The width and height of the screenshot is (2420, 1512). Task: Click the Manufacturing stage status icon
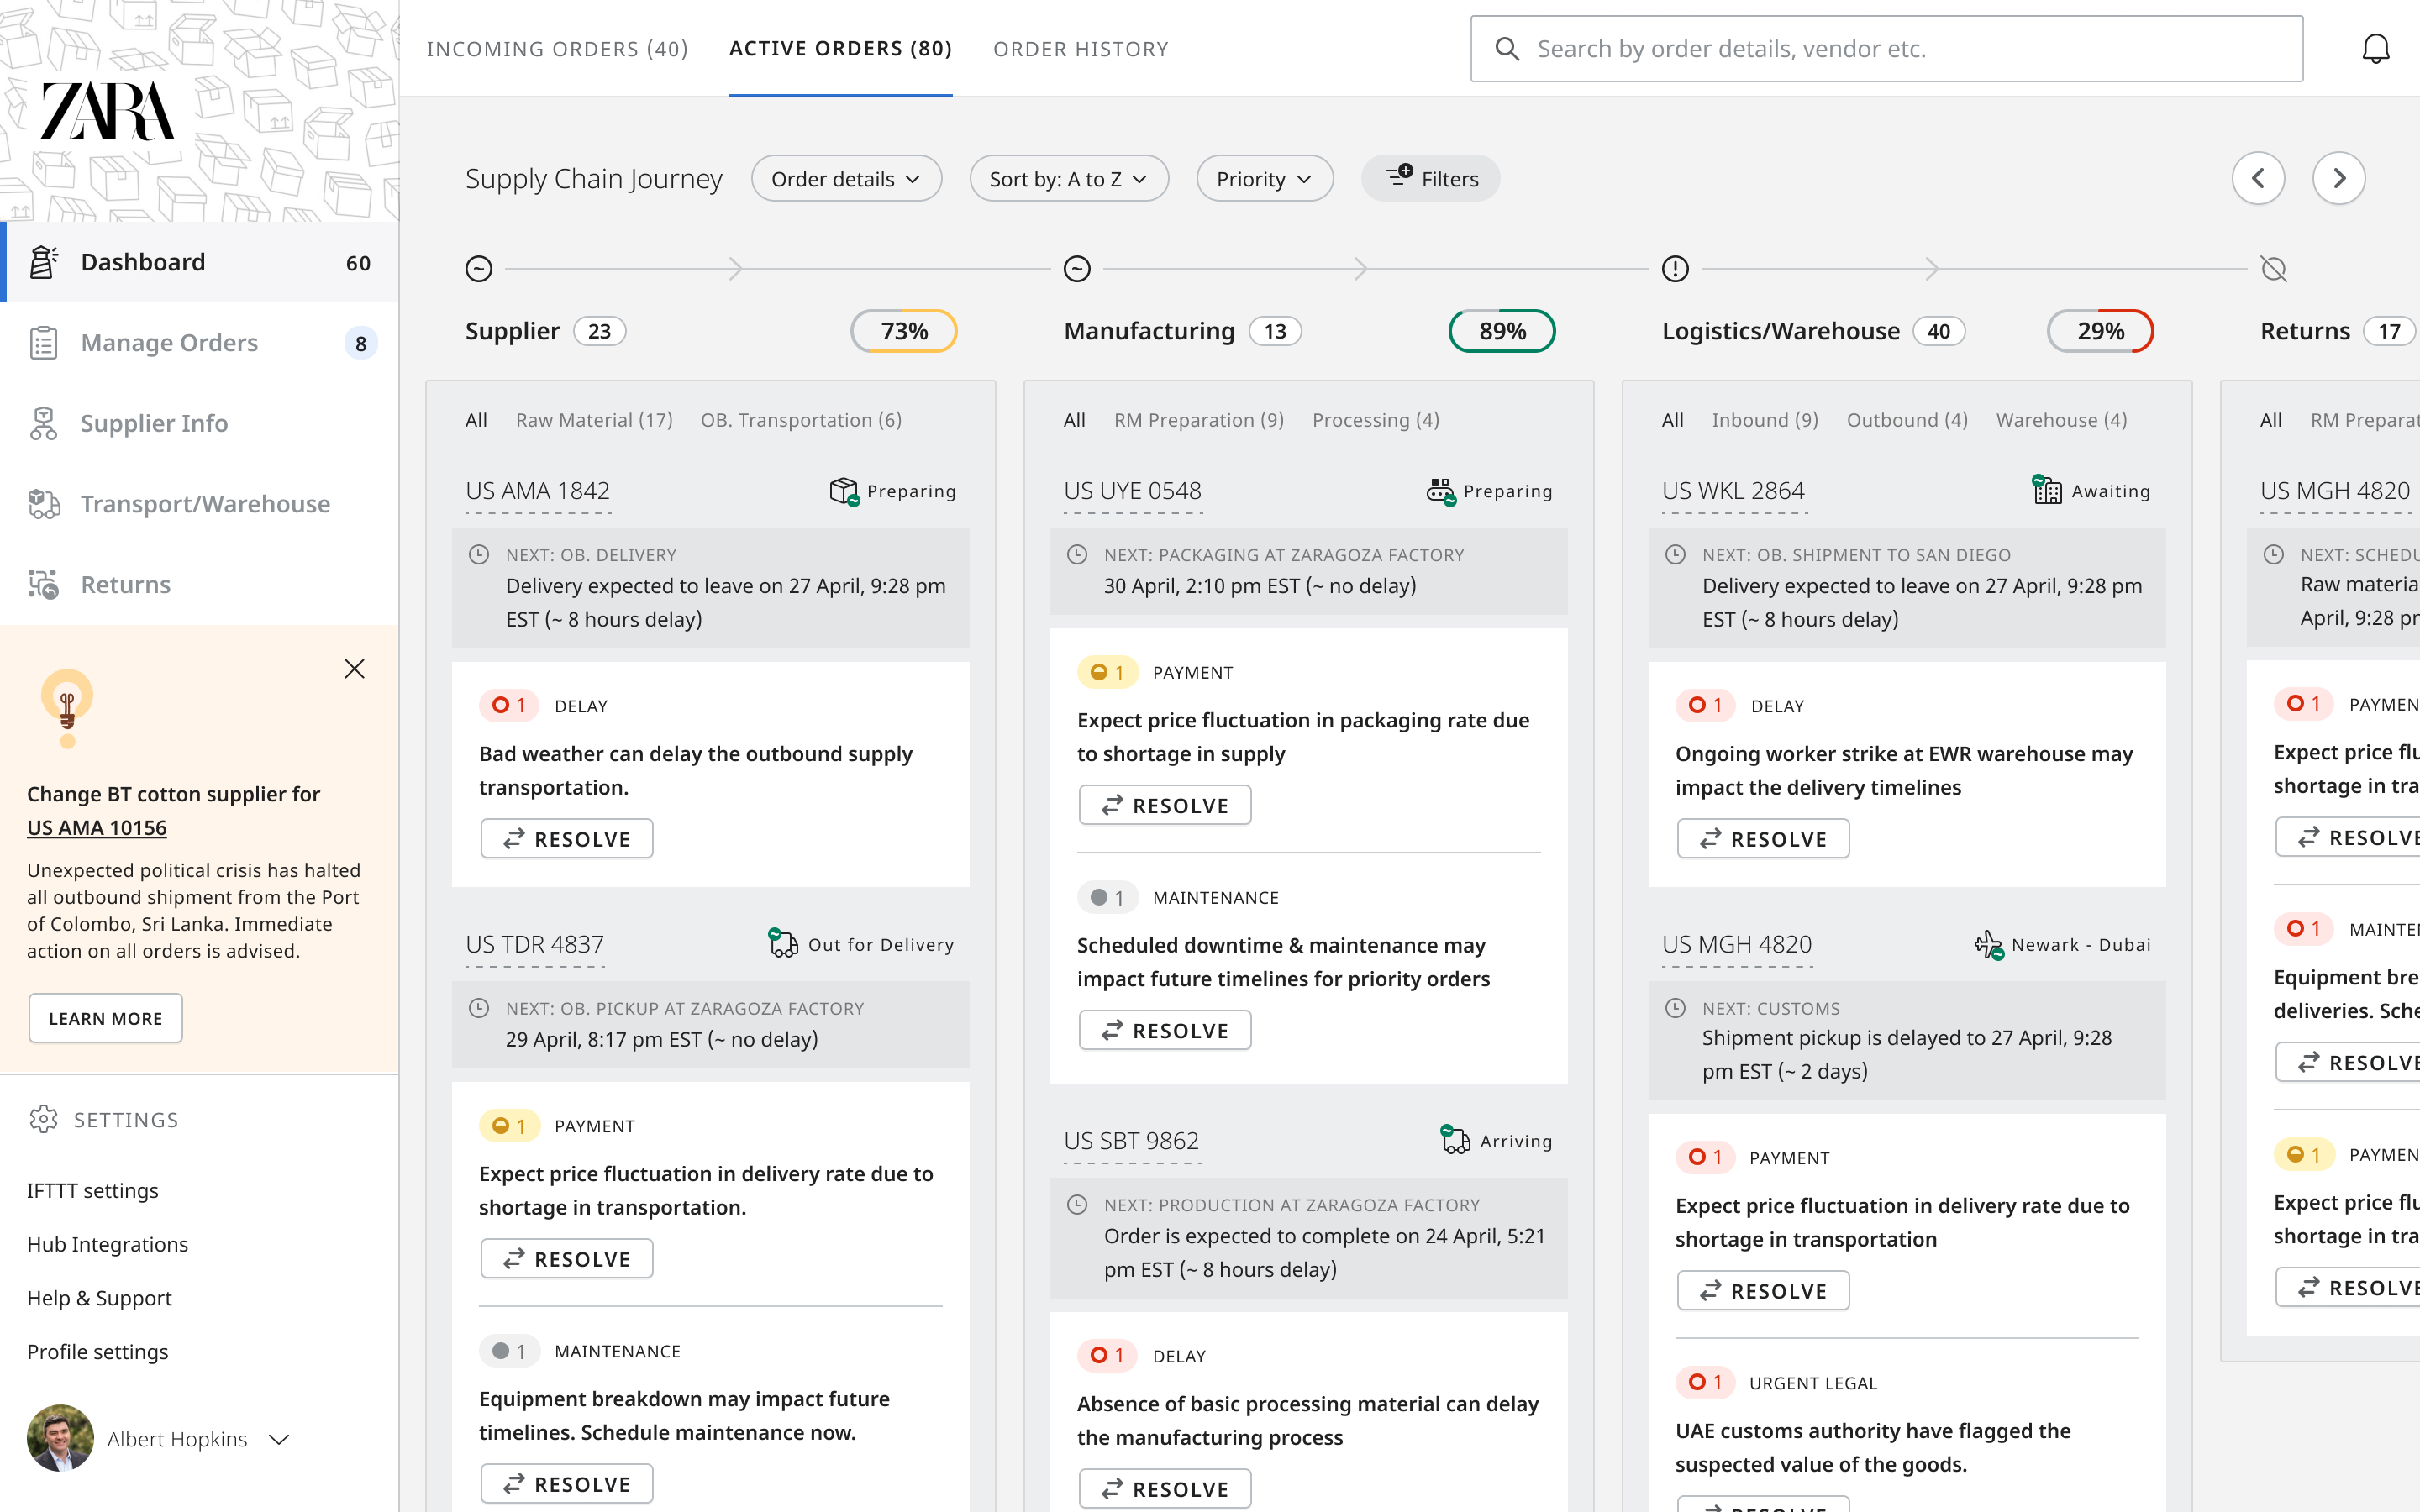1077,269
